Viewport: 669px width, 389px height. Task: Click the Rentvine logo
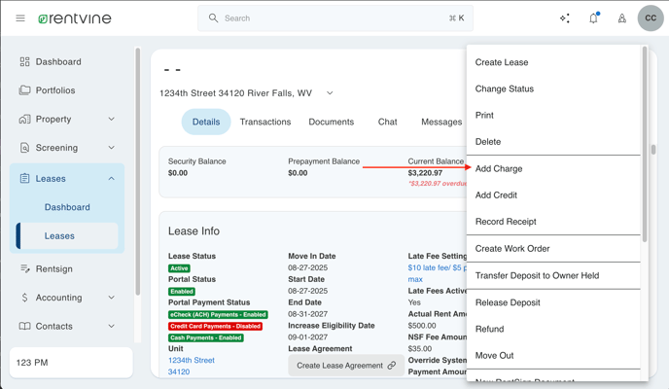pos(74,18)
